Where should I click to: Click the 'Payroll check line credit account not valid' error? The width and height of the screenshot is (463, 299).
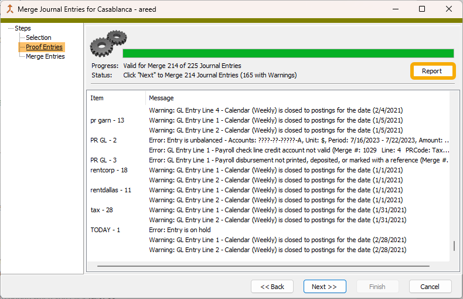click(x=299, y=150)
